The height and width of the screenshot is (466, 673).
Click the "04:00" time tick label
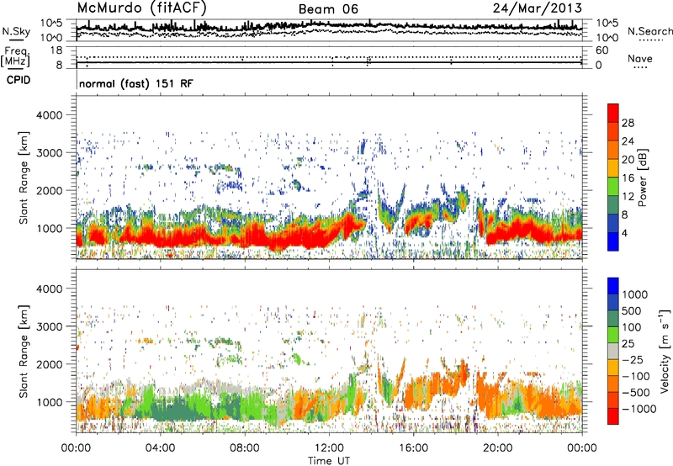(x=160, y=448)
